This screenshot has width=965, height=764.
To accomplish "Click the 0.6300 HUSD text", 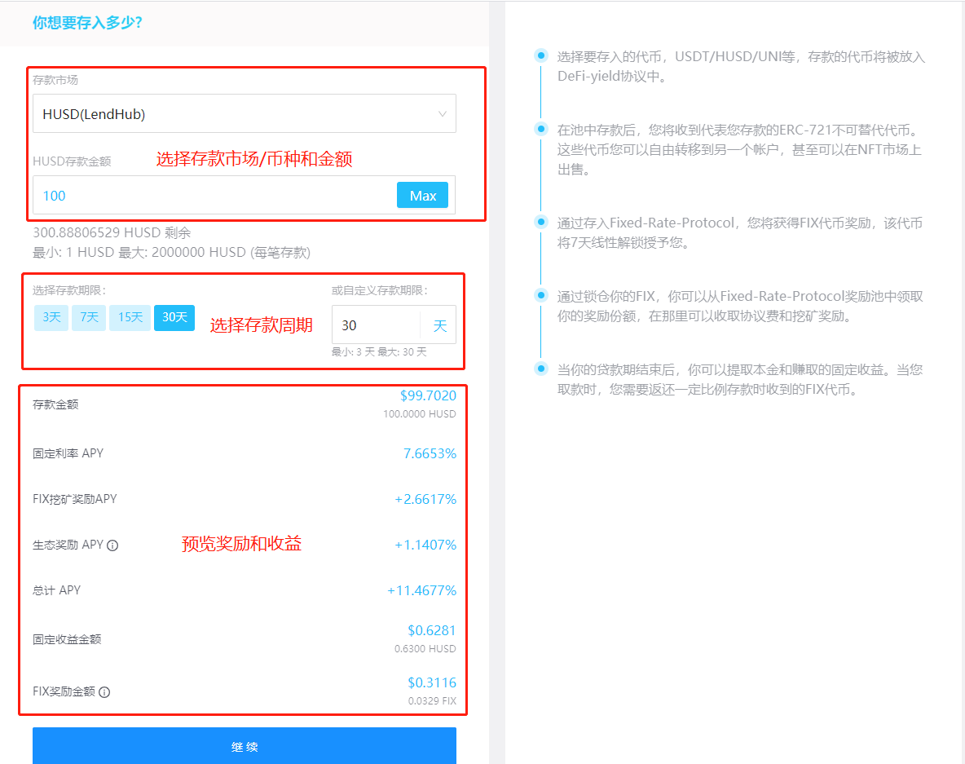I will (x=425, y=649).
